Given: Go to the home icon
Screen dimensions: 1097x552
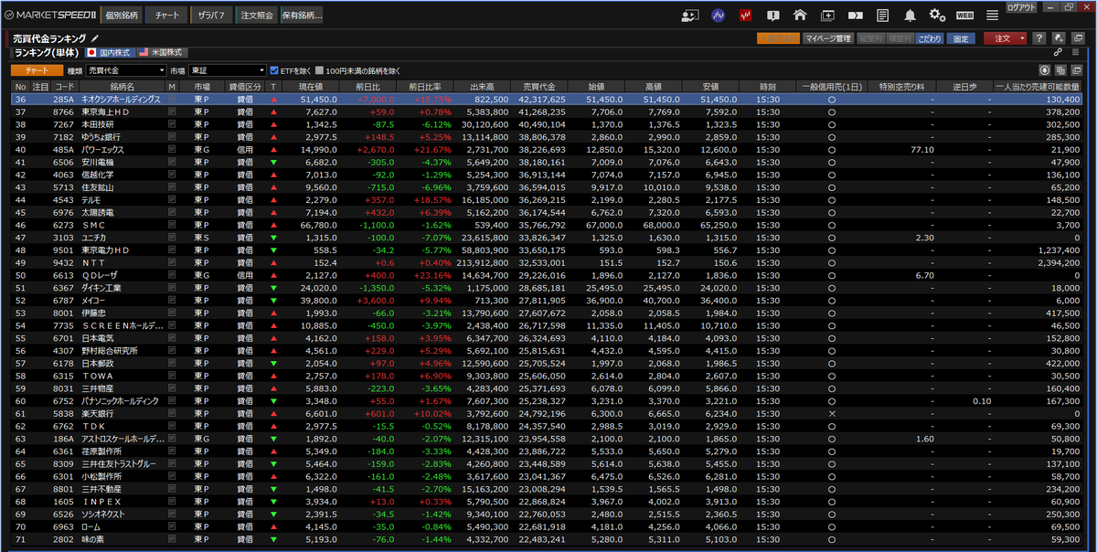Looking at the screenshot, I should tap(800, 16).
